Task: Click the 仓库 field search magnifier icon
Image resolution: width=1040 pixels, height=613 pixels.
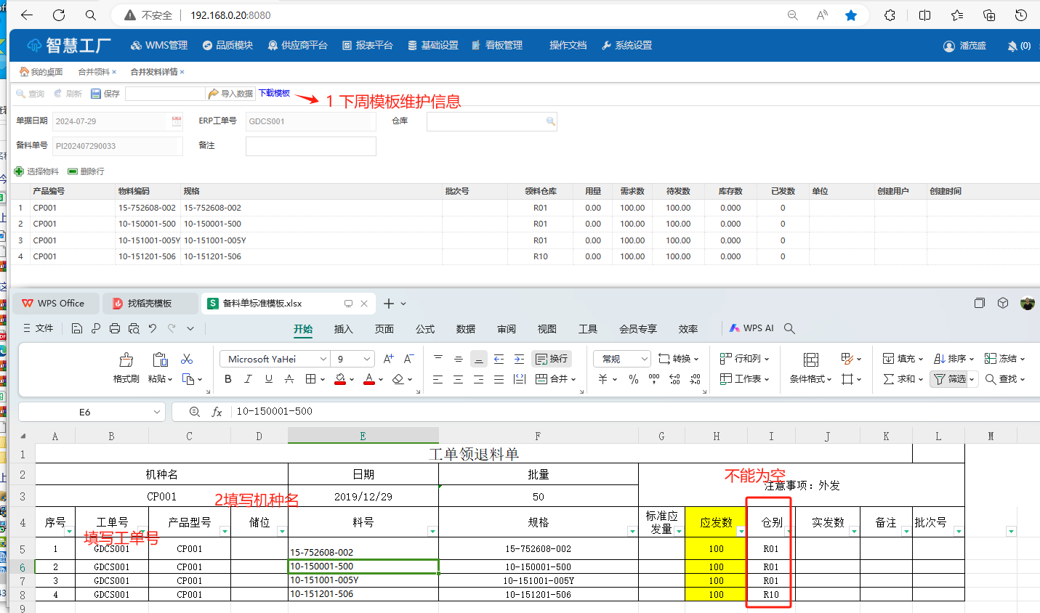Action: (551, 121)
